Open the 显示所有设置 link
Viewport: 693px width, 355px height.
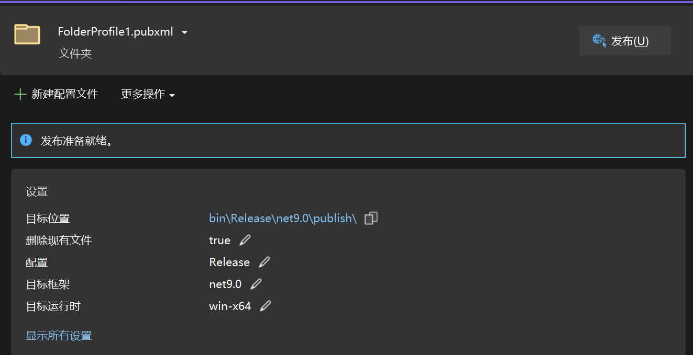point(59,336)
